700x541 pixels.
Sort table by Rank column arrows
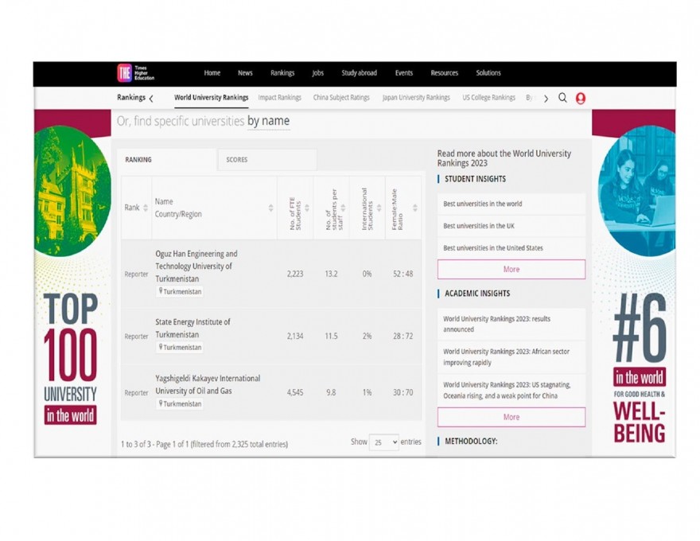pyautogui.click(x=145, y=208)
